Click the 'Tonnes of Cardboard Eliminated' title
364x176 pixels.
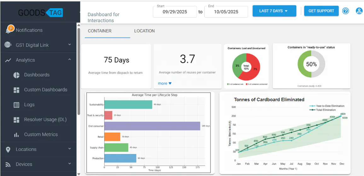[x=269, y=100]
